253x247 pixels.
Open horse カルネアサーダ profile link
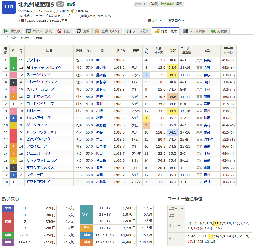(x=38, y=118)
